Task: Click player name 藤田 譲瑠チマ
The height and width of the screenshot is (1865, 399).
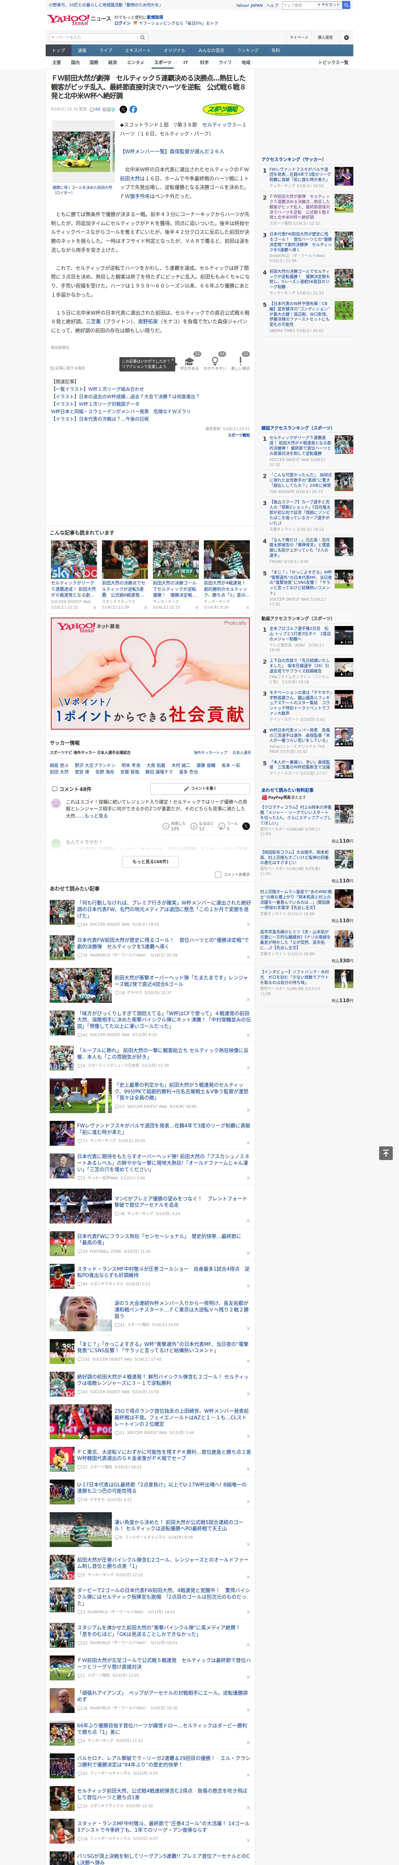Action: 159,772
